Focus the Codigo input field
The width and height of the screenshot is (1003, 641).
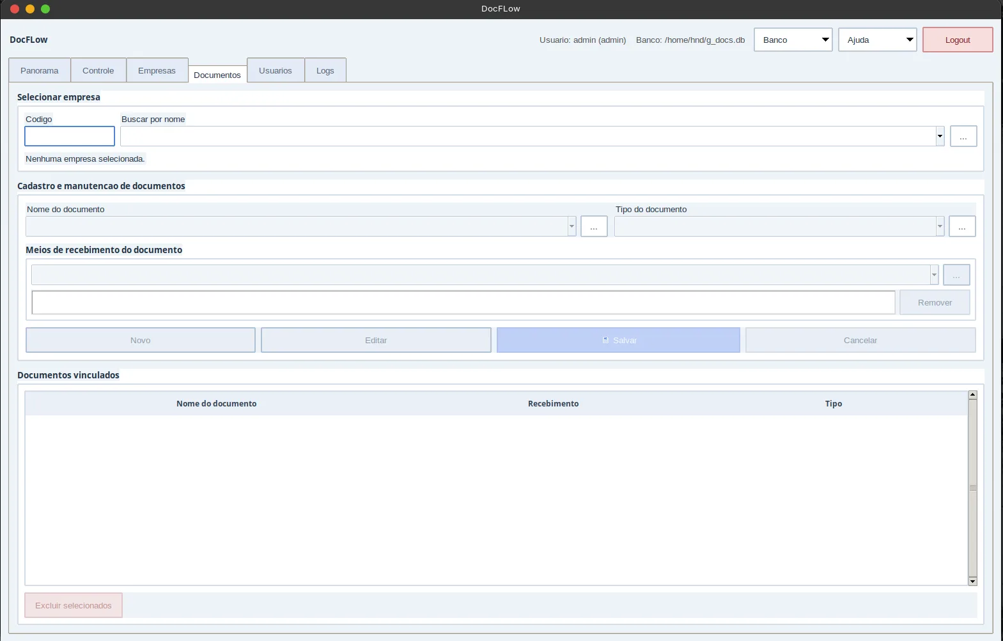70,136
